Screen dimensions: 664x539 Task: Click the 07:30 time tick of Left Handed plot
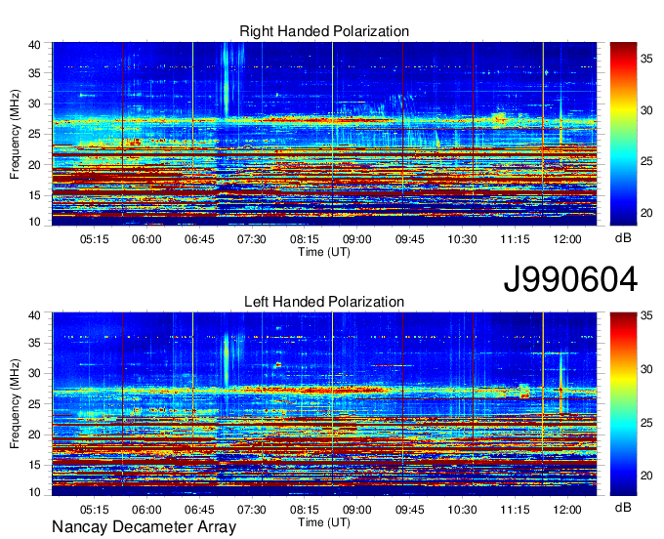pyautogui.click(x=252, y=510)
